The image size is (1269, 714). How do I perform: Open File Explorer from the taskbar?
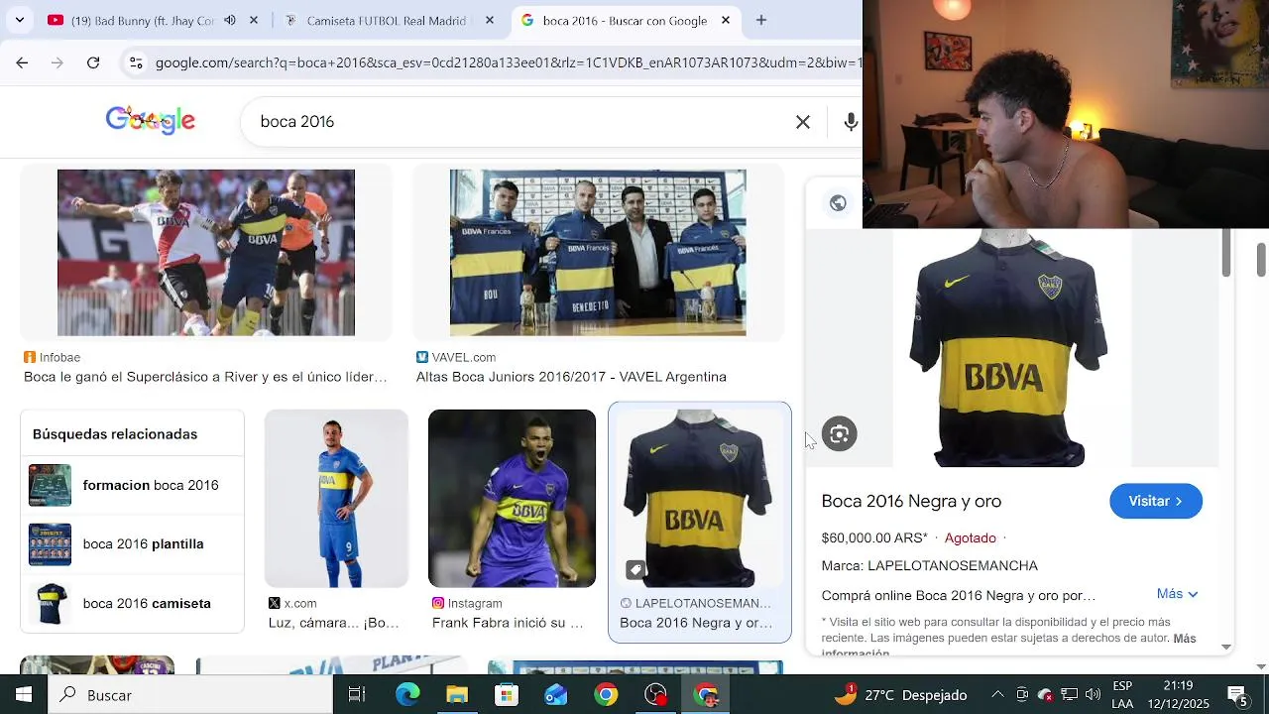point(457,695)
